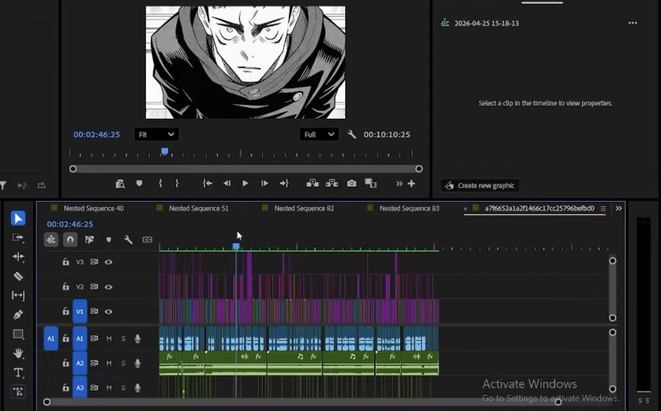661x411 pixels.
Task: Toggle Linked Selection in timeline
Action: [89, 240]
